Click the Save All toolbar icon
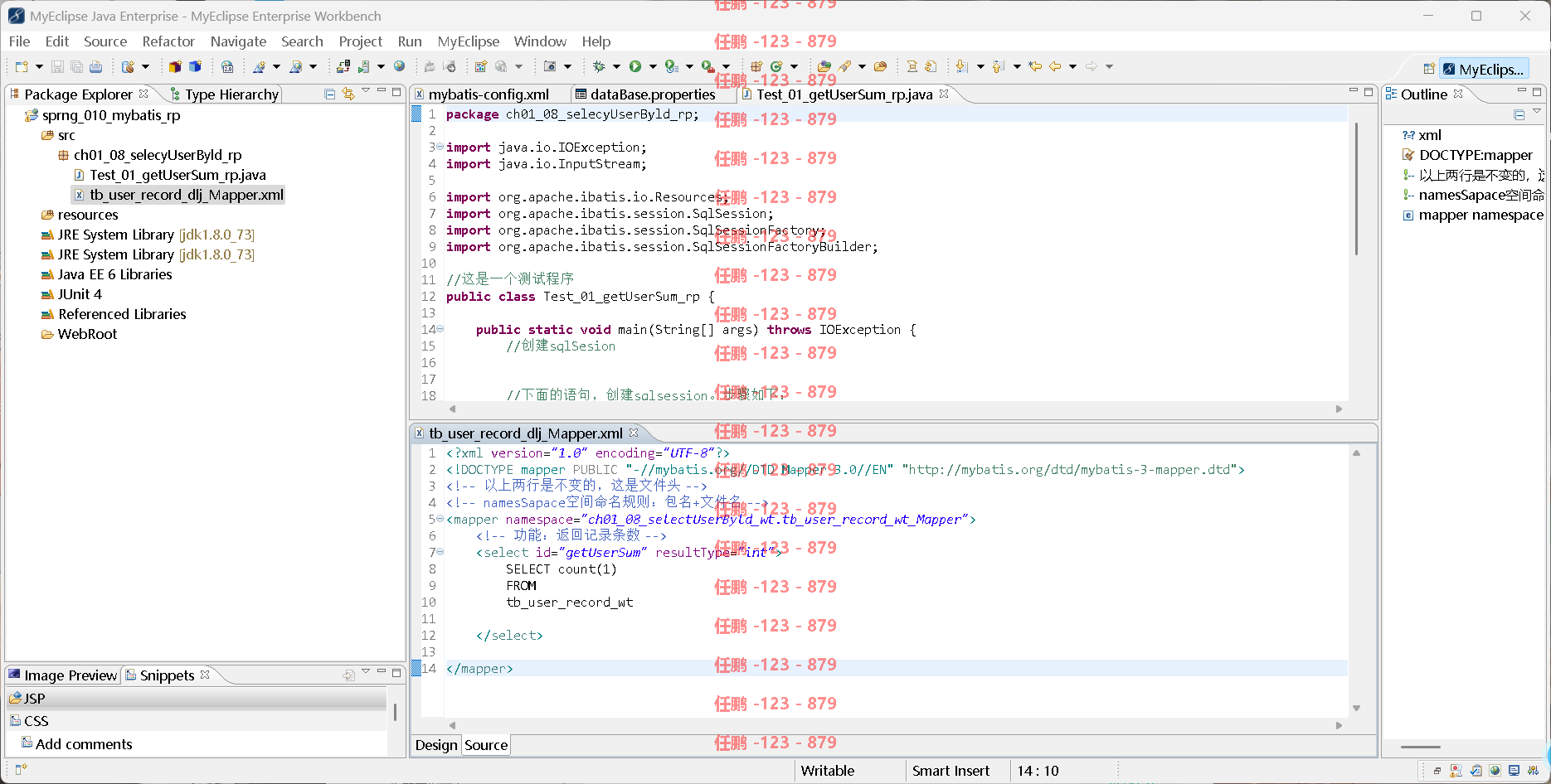The width and height of the screenshot is (1551, 784). pos(76,66)
